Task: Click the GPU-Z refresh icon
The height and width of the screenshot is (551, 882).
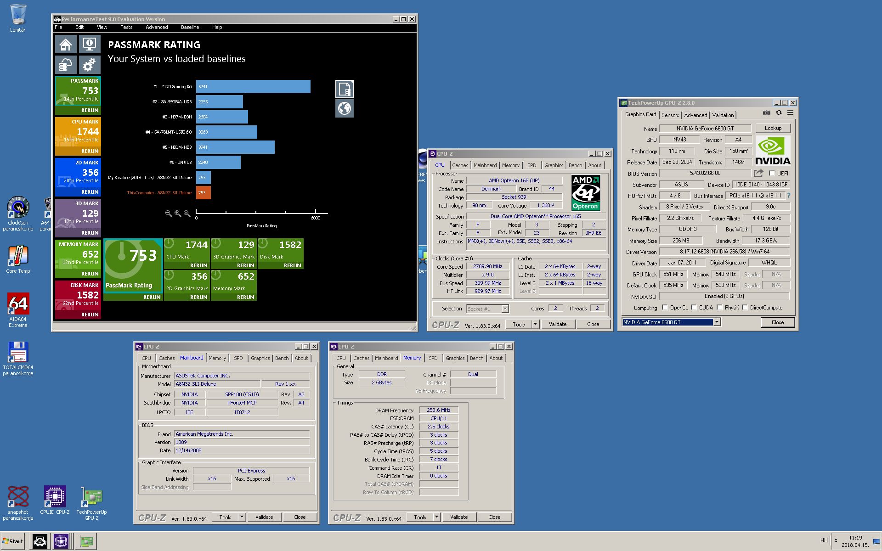Action: [x=779, y=113]
